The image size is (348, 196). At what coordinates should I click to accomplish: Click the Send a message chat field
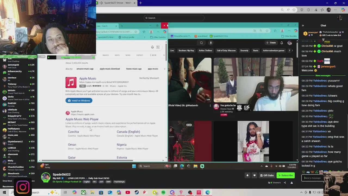[x=313, y=178]
